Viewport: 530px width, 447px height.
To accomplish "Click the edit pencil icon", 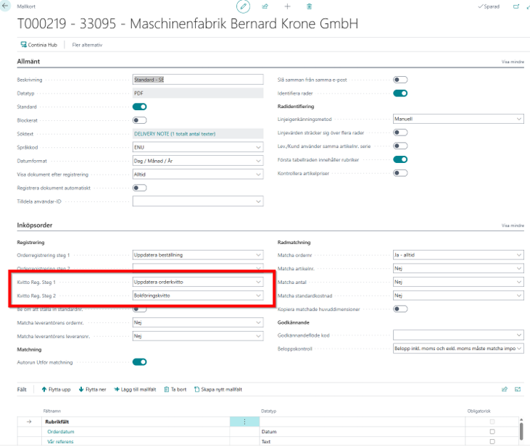I will (x=244, y=7).
